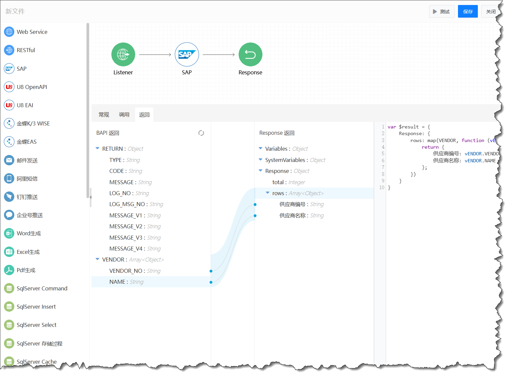Image resolution: width=510 pixels, height=377 pixels.
Task: Click the Listener node icon in the flow canvas
Action: tap(123, 54)
